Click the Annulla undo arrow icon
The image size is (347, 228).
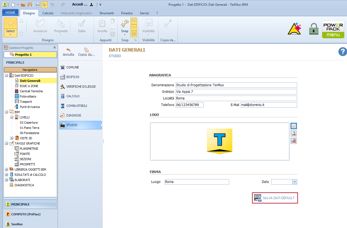pyautogui.click(x=68, y=50)
